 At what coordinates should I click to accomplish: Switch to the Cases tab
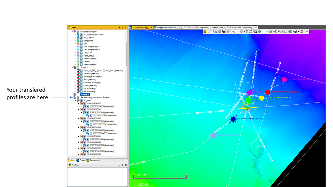coord(81,160)
